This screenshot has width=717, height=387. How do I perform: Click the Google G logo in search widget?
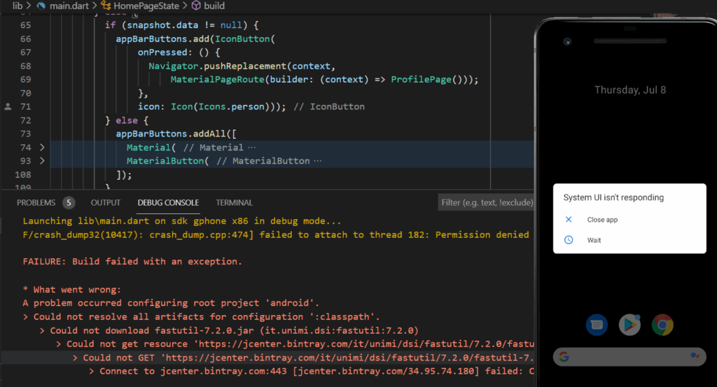point(564,357)
